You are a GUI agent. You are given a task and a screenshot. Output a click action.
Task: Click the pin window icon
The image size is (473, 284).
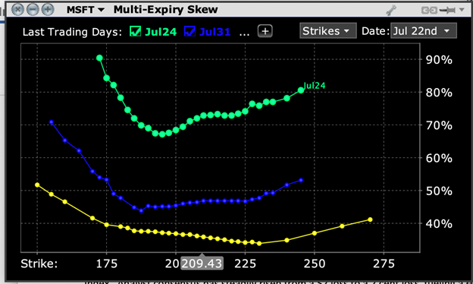pyautogui.click(x=448, y=11)
